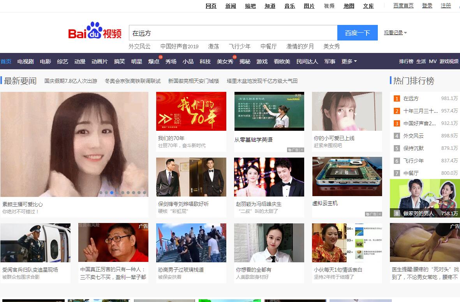Image resolution: width=460 pixels, height=302 pixels.
Task: Go to the 小品 category
Action: [188, 61]
